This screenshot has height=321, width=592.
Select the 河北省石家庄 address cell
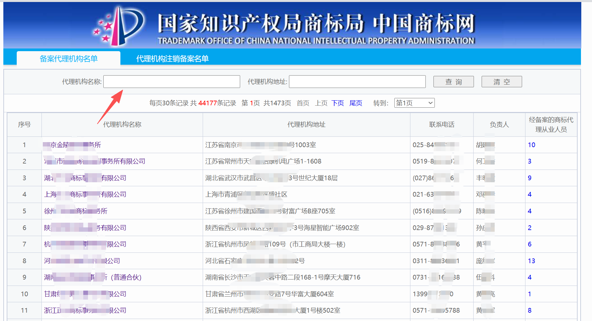point(255,261)
